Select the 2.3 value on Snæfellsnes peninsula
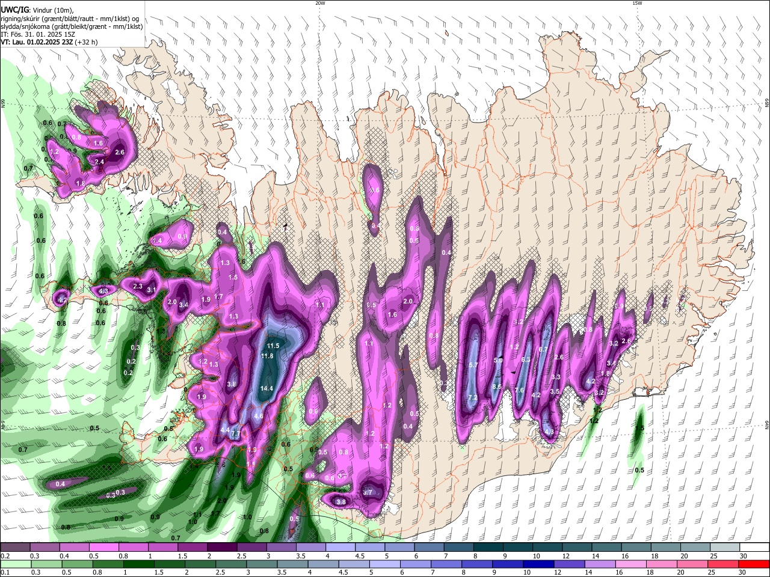Image resolution: width=770 pixels, height=577 pixels. tap(138, 286)
